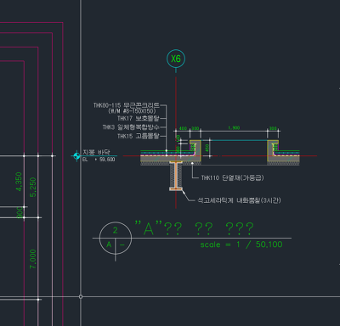This screenshot has height=326, width=340.
Task: Pick the 300 dimension adjacent to 400
Action: 195,128
